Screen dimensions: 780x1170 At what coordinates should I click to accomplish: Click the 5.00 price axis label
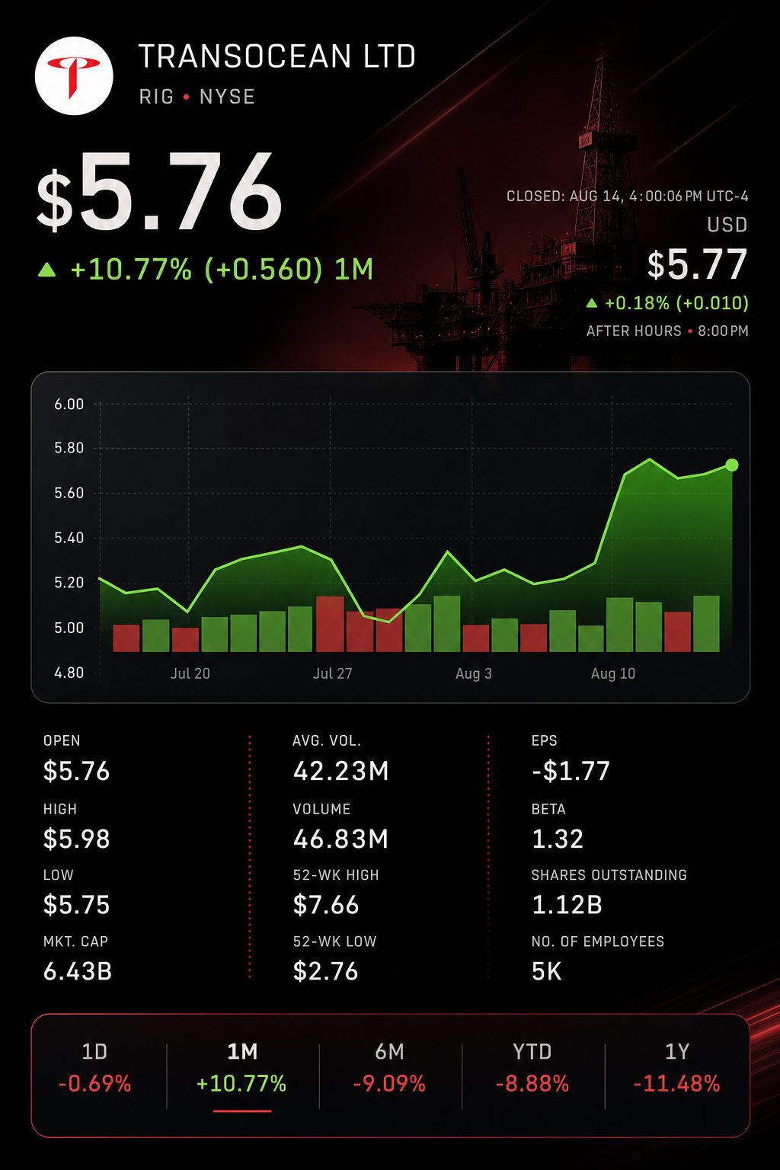69,628
